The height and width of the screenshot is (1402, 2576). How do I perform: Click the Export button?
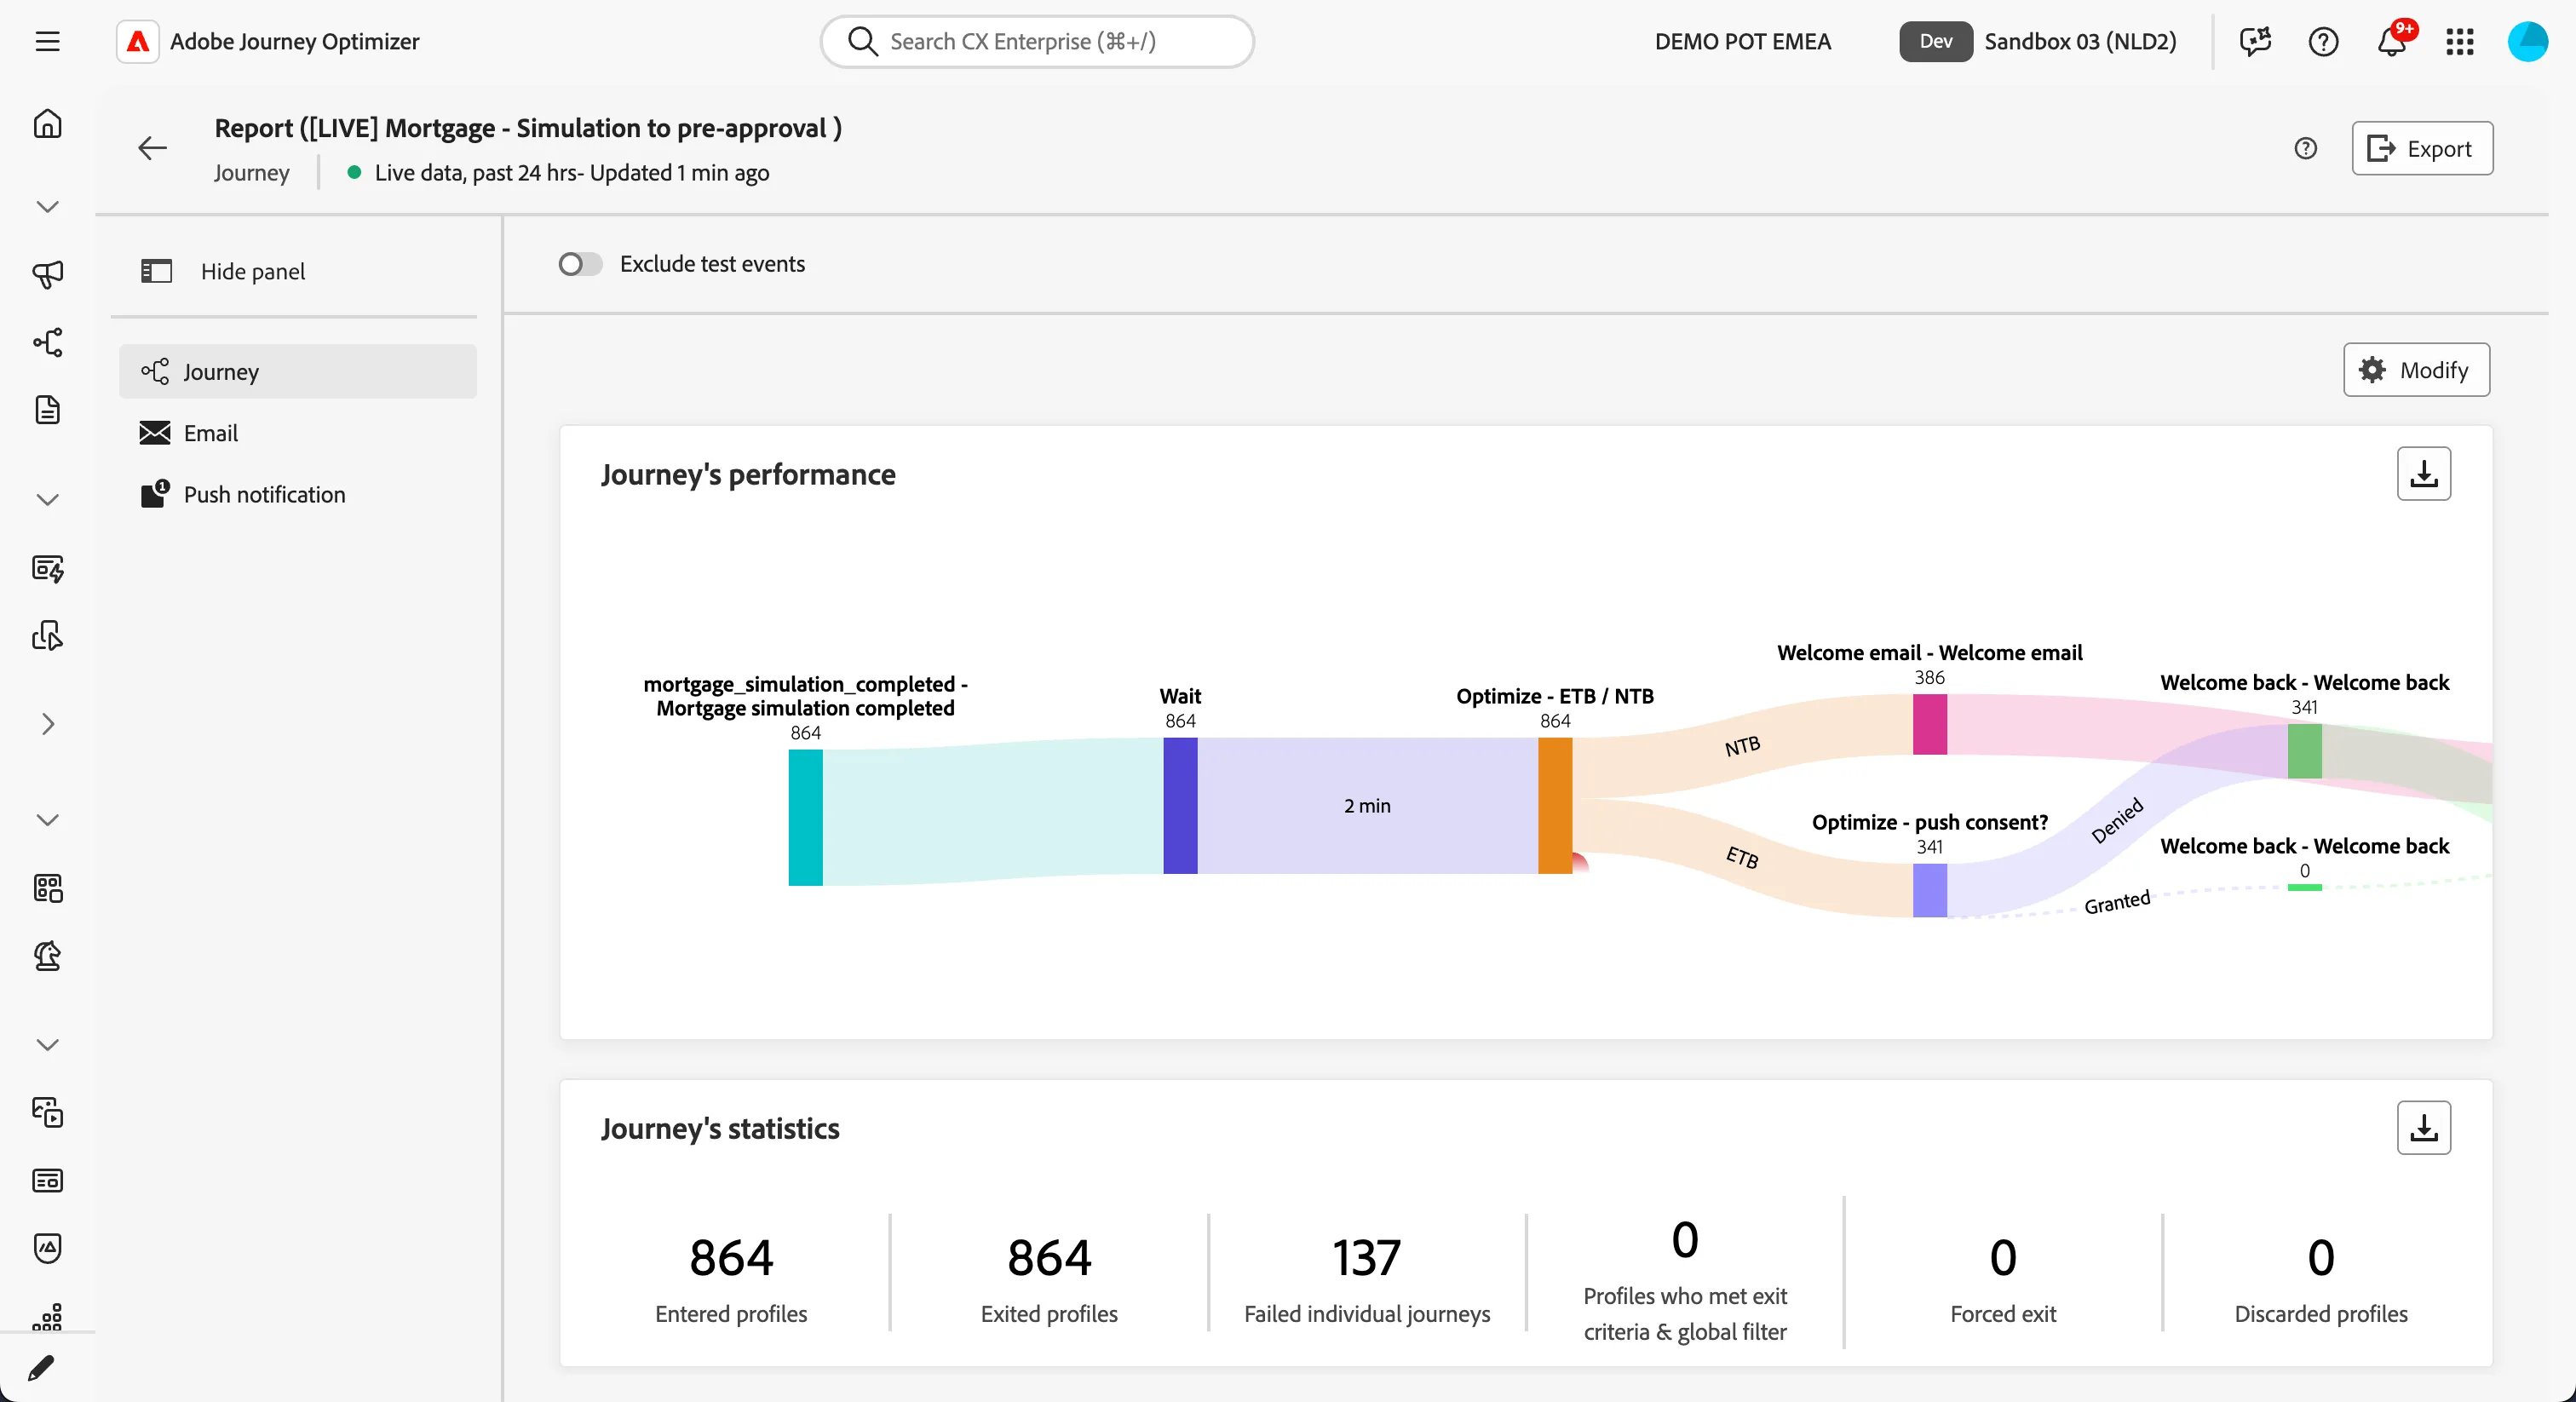(x=2421, y=148)
